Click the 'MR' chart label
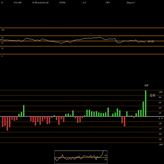164x164 pixels. [146, 85]
